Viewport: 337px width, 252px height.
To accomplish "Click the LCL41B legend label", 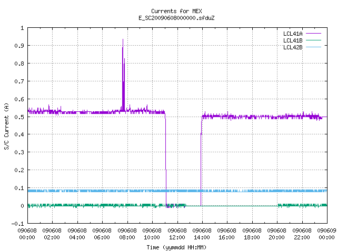I will pos(293,40).
